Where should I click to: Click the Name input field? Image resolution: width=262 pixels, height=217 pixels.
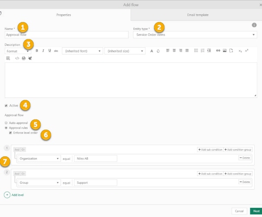click(67, 35)
